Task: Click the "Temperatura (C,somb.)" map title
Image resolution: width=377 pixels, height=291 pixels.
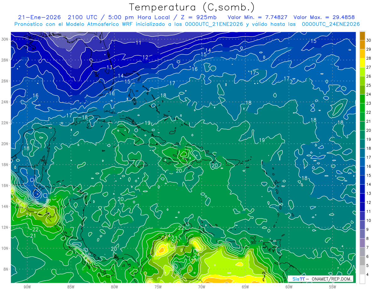Action: pyautogui.click(x=192, y=8)
